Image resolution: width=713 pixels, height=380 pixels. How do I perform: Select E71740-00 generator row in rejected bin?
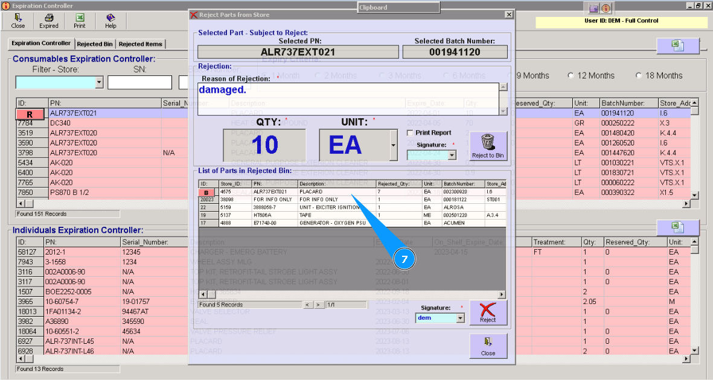click(x=353, y=223)
